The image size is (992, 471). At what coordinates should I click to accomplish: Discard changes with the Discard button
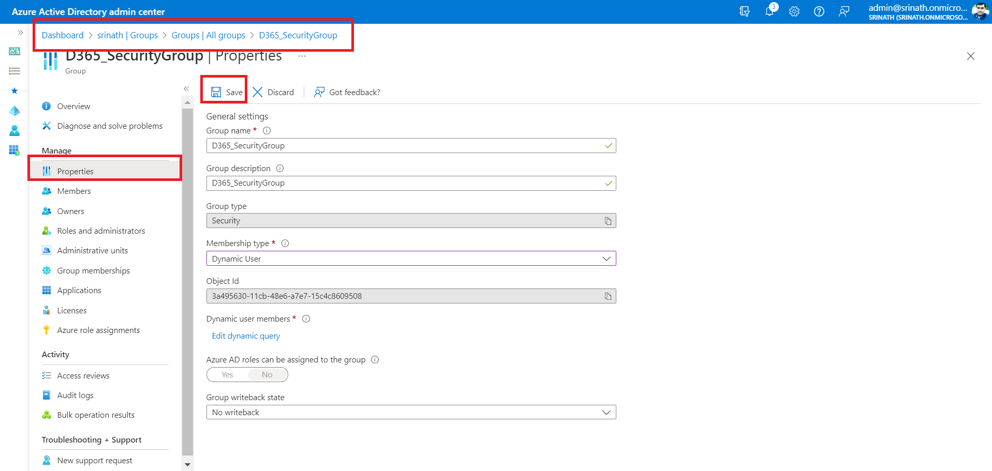(273, 92)
